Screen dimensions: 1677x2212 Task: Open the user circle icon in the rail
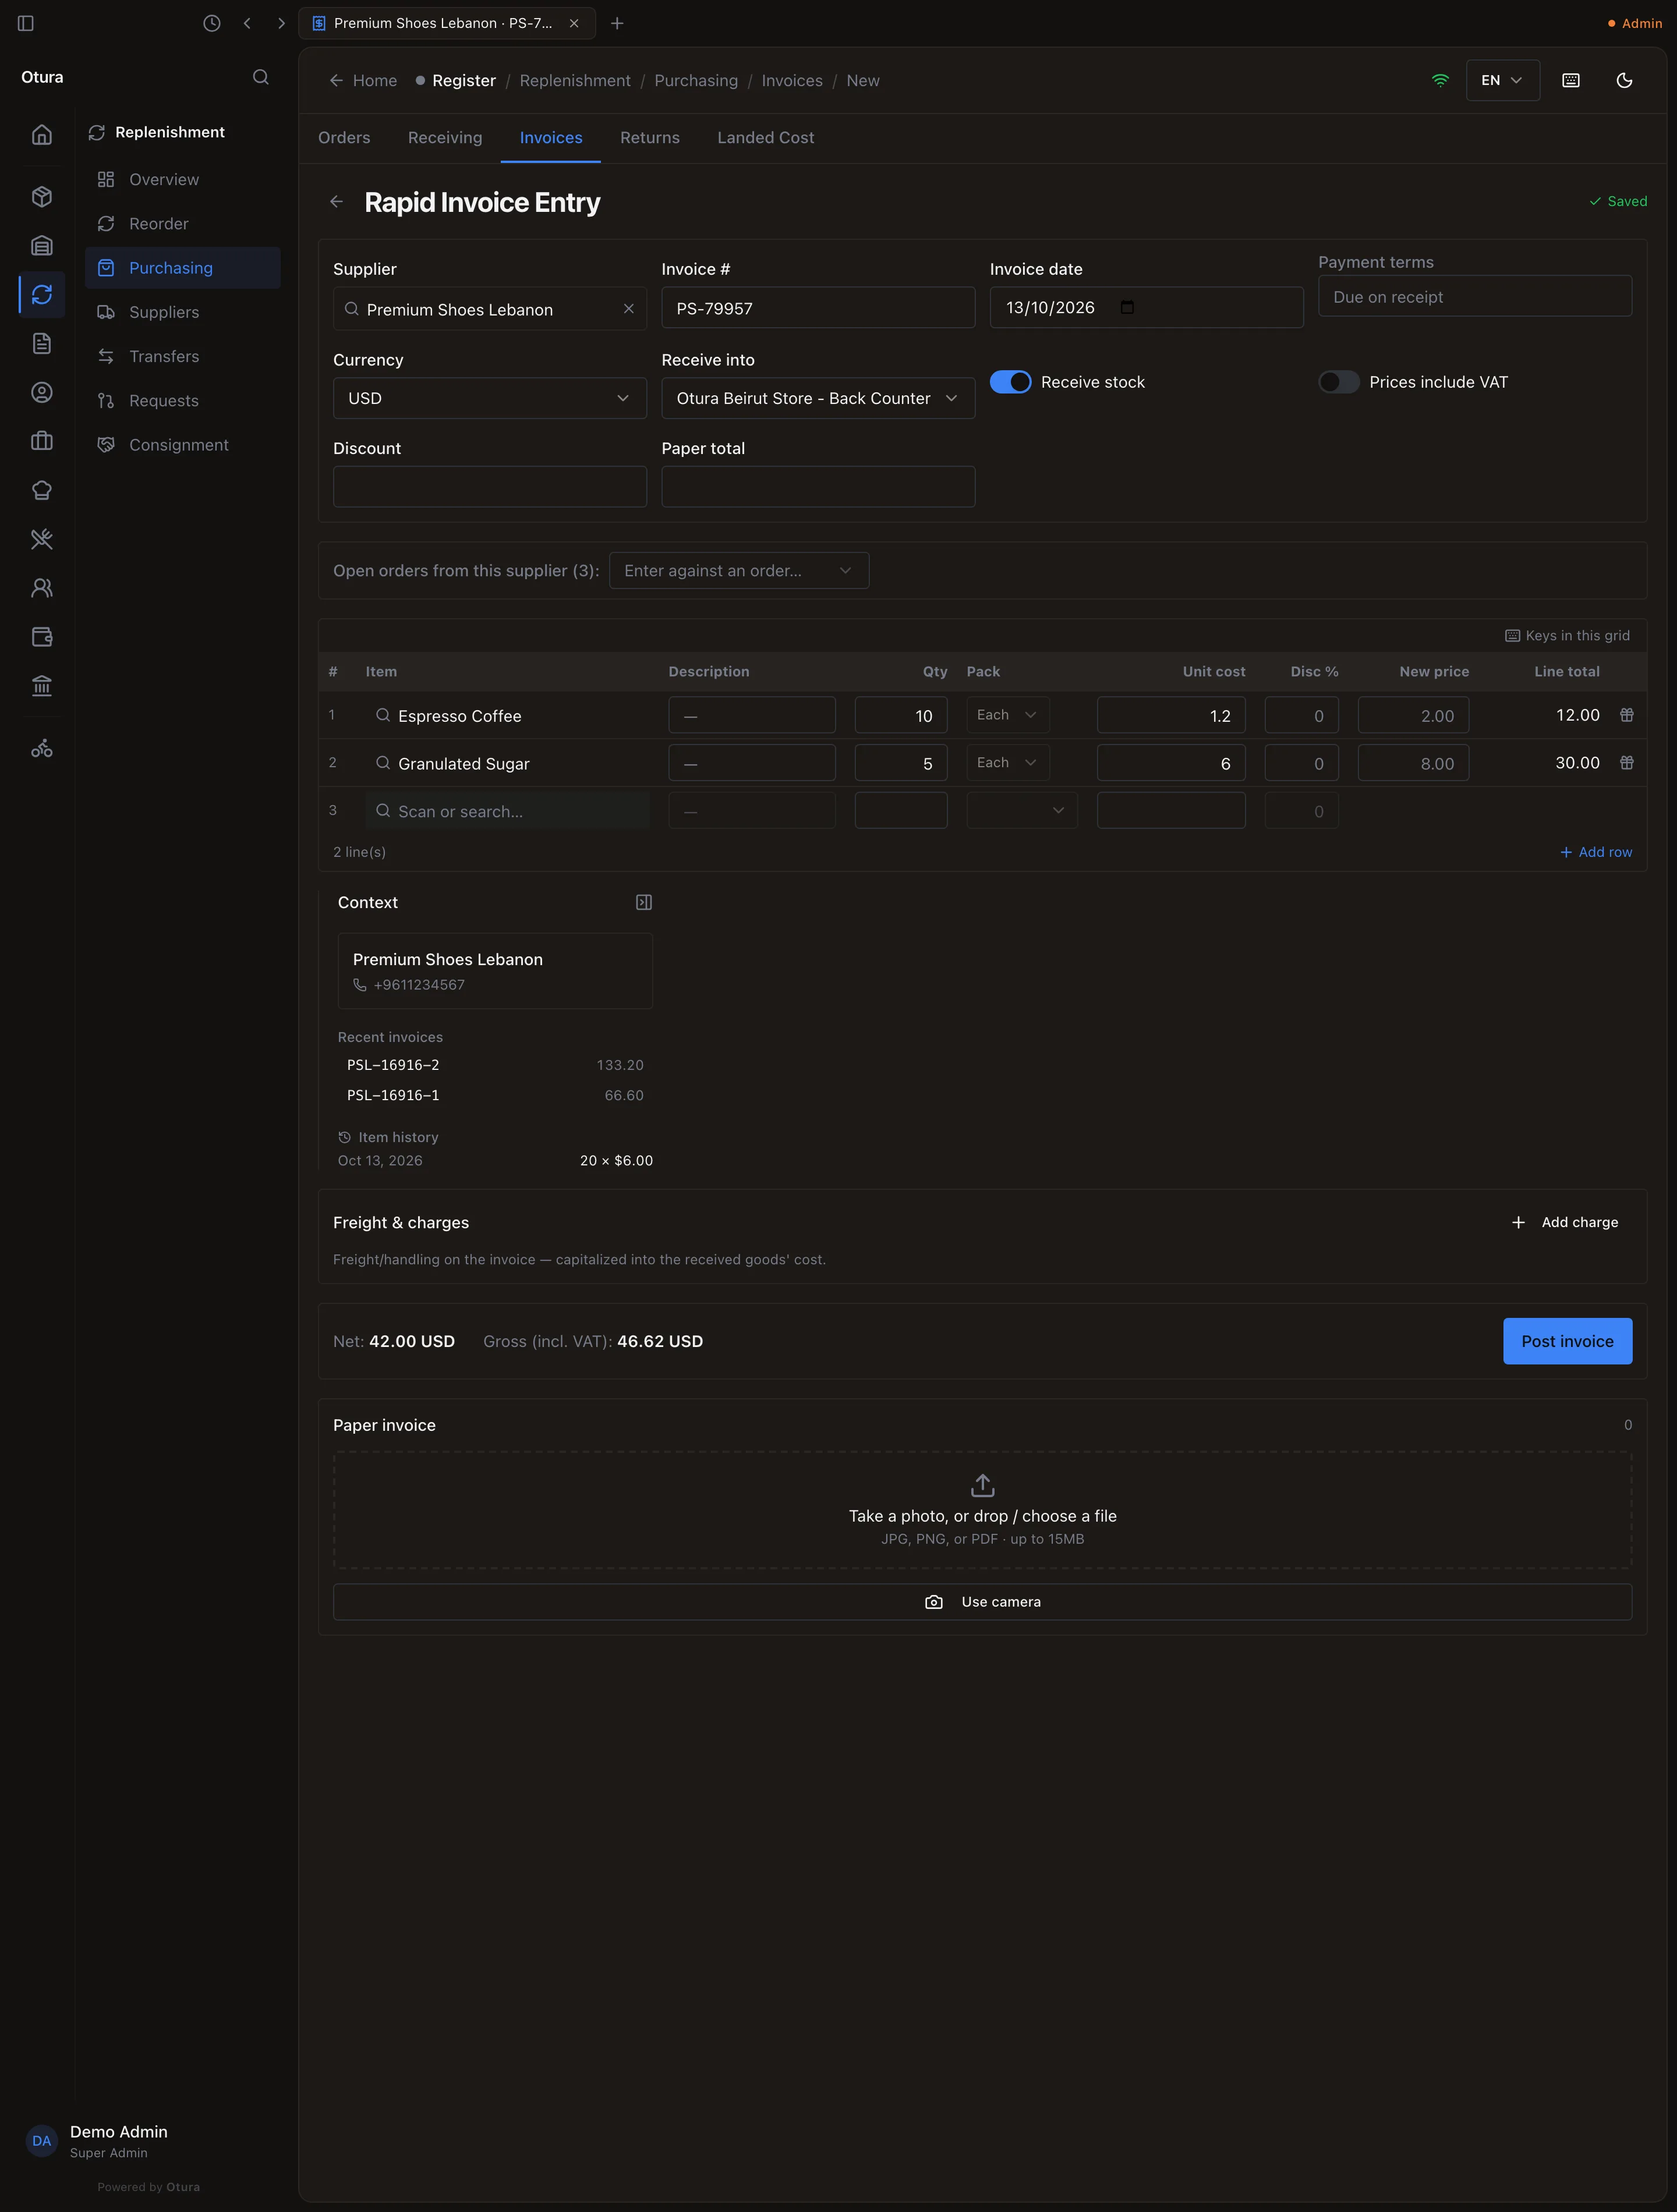click(x=42, y=392)
